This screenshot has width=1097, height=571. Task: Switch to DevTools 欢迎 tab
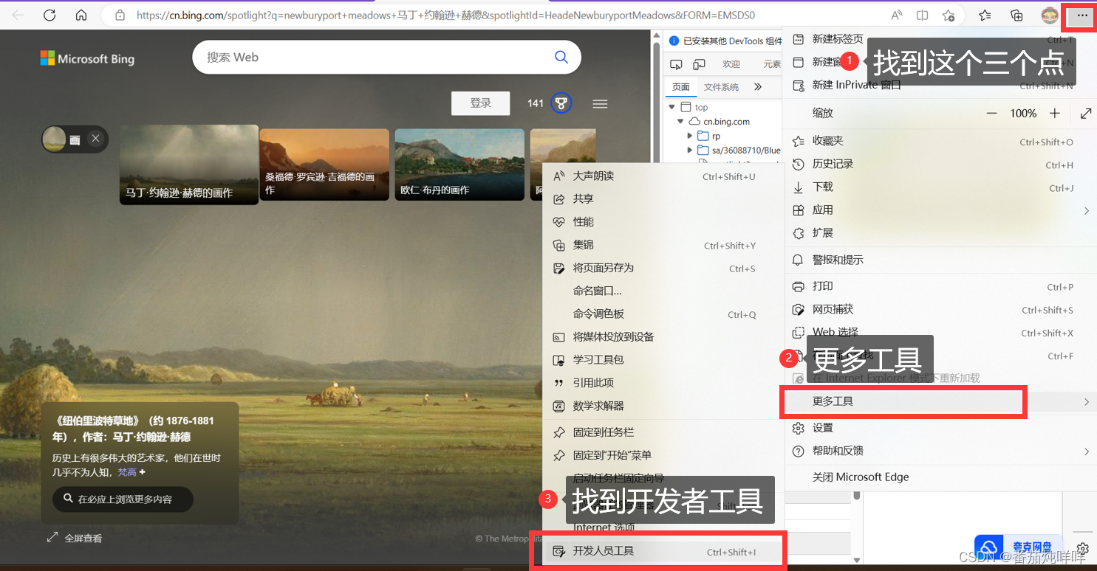[x=731, y=64]
